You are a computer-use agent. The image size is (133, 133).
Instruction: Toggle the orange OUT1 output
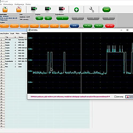[x=4, y=26]
